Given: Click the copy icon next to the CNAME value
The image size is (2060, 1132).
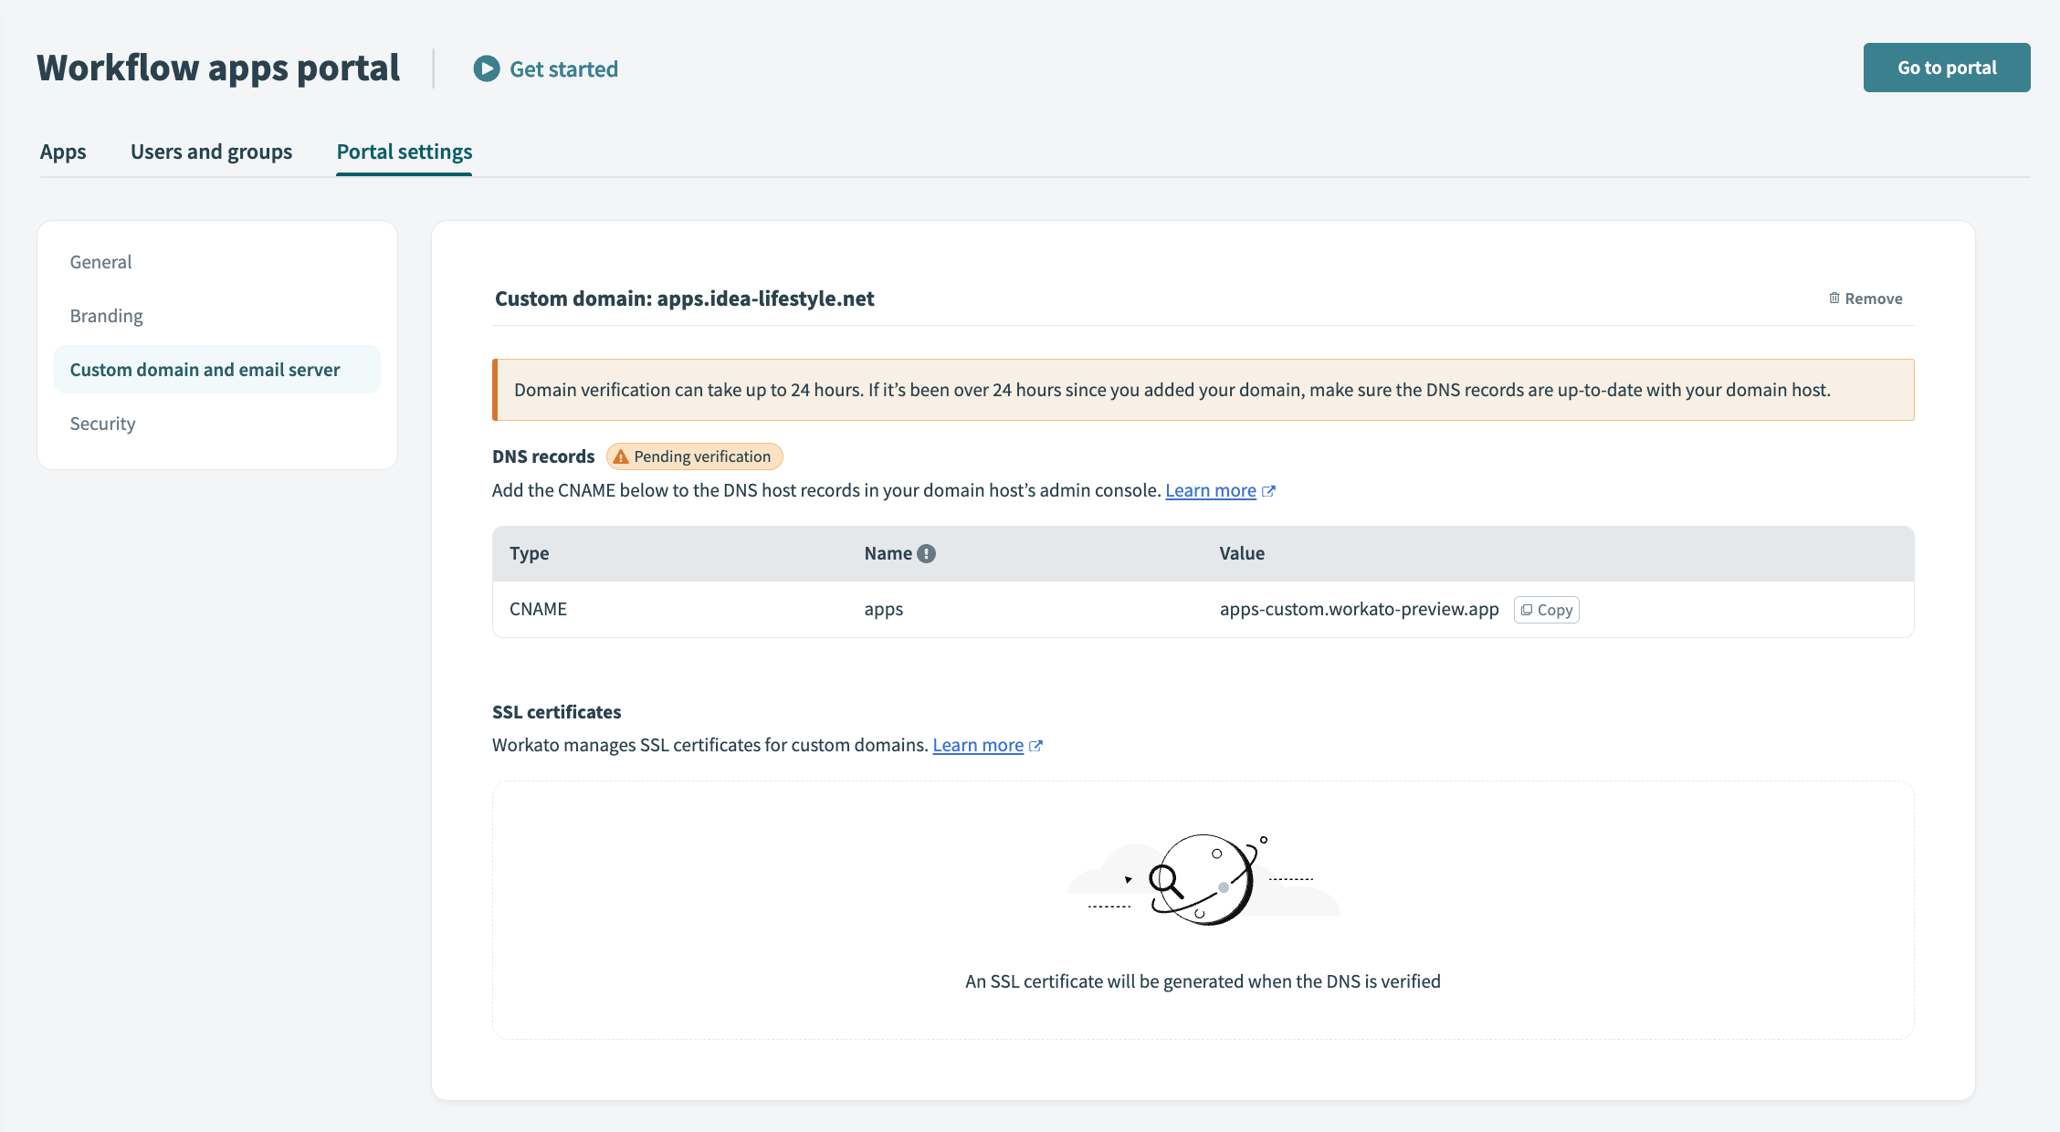Looking at the screenshot, I should click(1528, 609).
